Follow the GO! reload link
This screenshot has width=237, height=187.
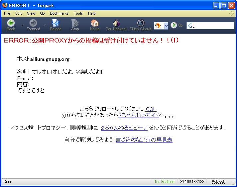pyautogui.click(x=150, y=109)
